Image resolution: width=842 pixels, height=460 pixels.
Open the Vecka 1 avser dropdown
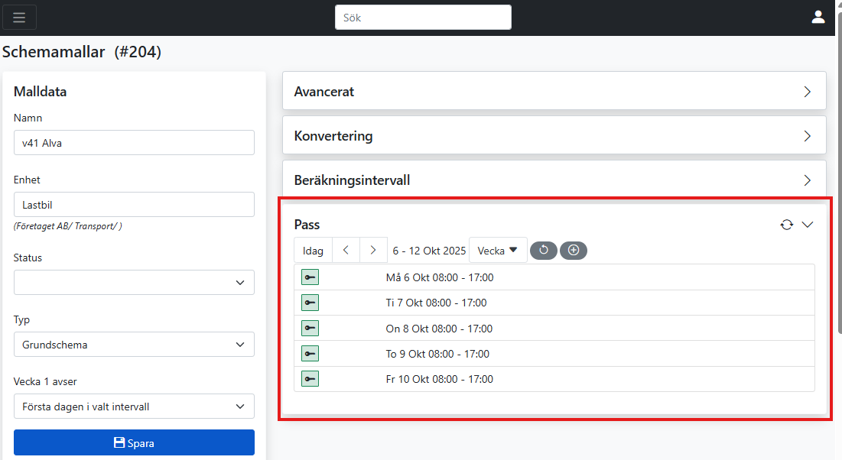[x=134, y=407]
